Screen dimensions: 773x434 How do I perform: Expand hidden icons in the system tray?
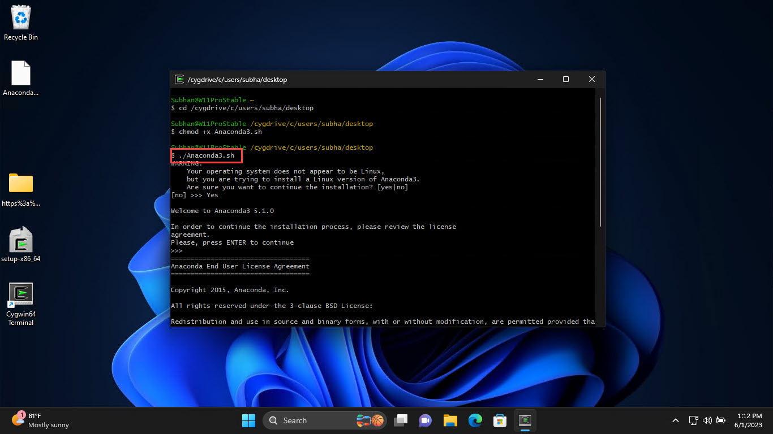pos(675,420)
